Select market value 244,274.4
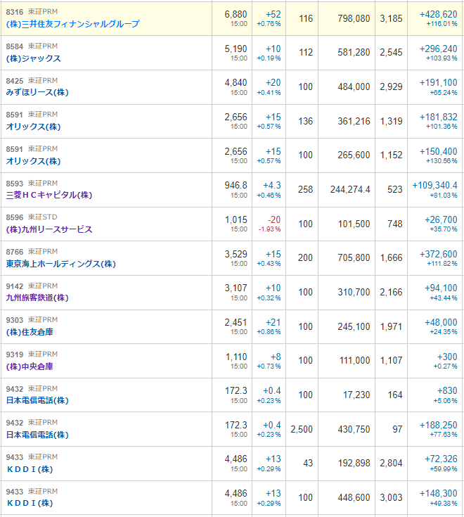 pyautogui.click(x=350, y=190)
